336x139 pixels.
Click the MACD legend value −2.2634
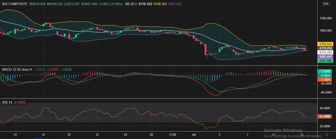(39, 69)
